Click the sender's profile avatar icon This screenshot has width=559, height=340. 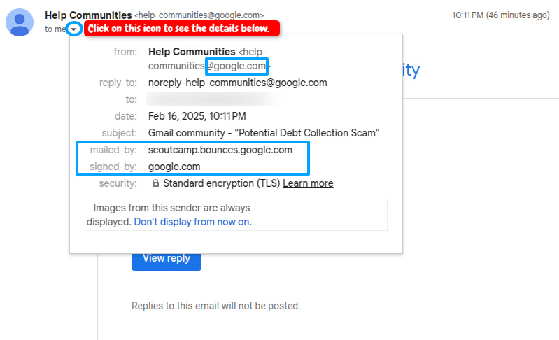click(20, 22)
